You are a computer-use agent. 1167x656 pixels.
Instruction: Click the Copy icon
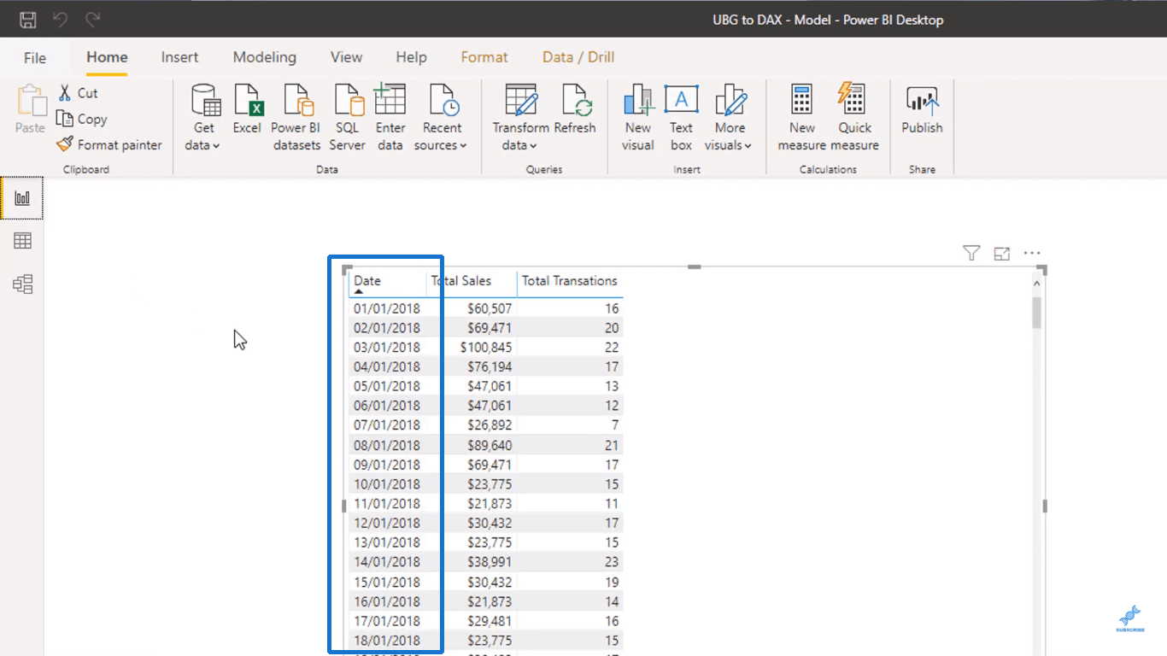(65, 119)
